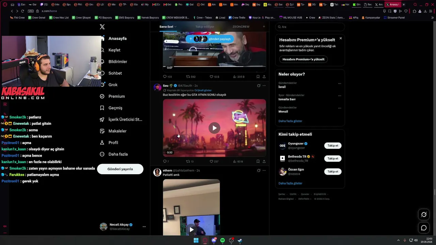Screen dimensions: 436x245
Task: Switch to the ZEONCREW tab
Action: [x=241, y=27]
